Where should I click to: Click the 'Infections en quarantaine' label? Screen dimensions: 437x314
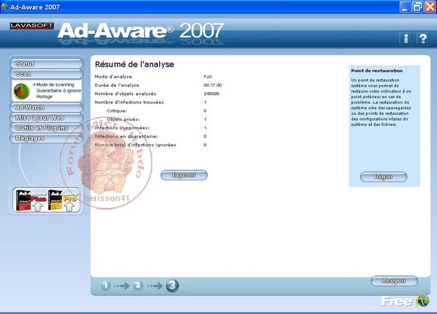coord(126,136)
